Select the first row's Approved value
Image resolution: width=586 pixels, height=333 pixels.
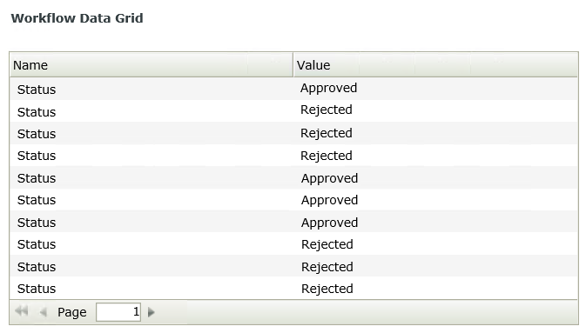click(328, 88)
